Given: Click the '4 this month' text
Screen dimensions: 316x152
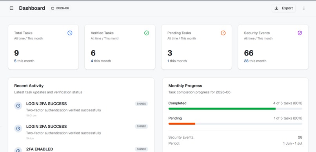Looking at the screenshot, I should click(x=101, y=61).
